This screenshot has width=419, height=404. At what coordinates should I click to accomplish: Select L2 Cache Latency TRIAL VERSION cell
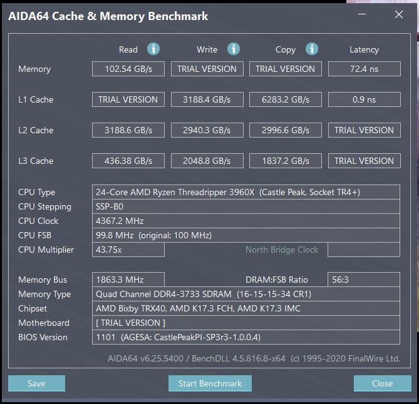(365, 130)
